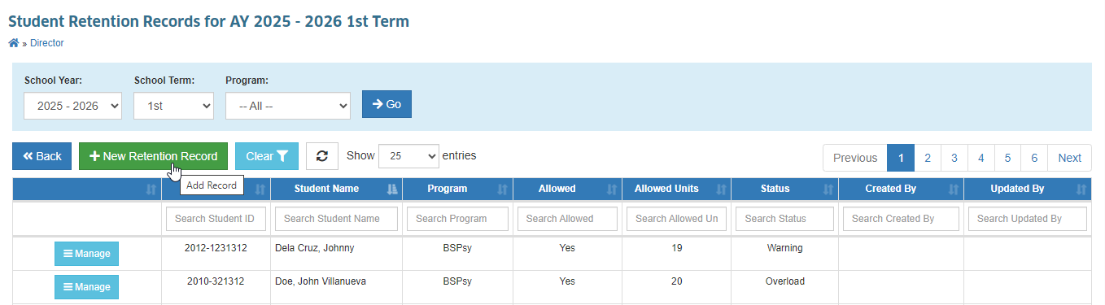Expand the School Term selector
Viewport: 1105px width, 305px height.
coord(174,106)
